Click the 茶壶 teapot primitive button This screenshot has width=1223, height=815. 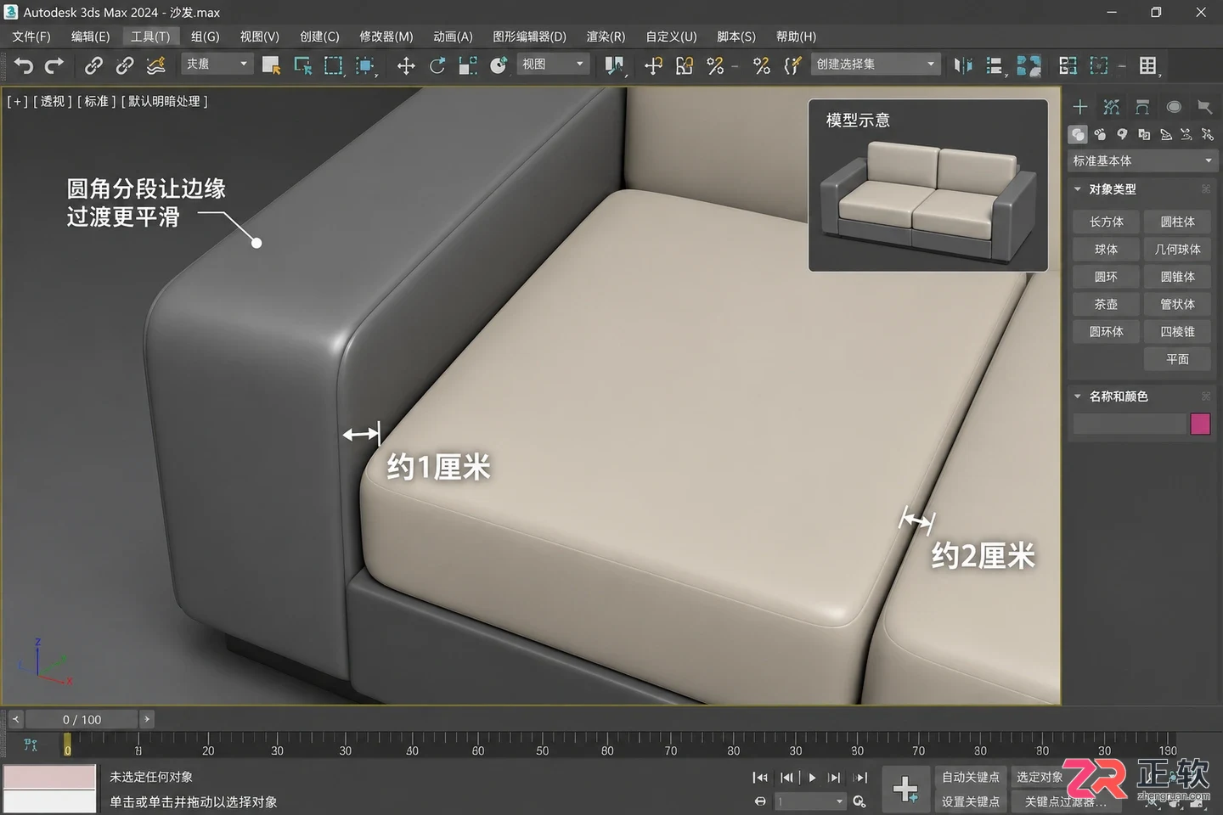[x=1106, y=304]
